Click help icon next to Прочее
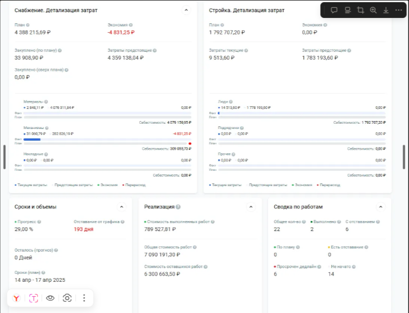The width and height of the screenshot is (409, 313). coord(233,154)
